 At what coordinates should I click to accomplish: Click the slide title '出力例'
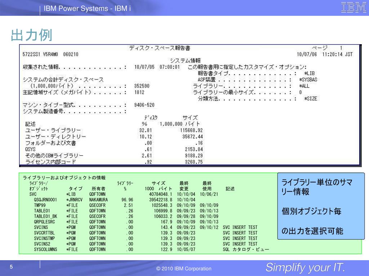coord(32,35)
